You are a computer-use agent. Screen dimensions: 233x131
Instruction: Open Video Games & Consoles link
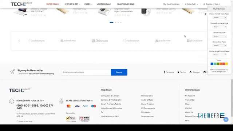tap(111, 108)
